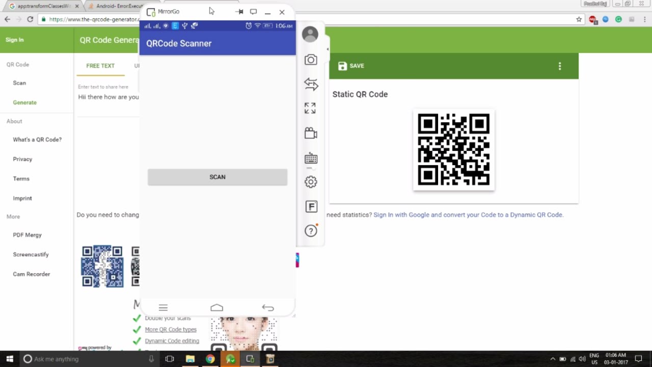652x367 pixels.
Task: Click the Wi-Fi network tray icon
Action: click(573, 359)
